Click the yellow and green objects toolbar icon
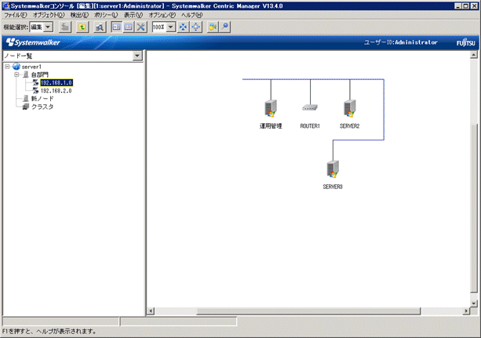The image size is (481, 338). point(213,27)
